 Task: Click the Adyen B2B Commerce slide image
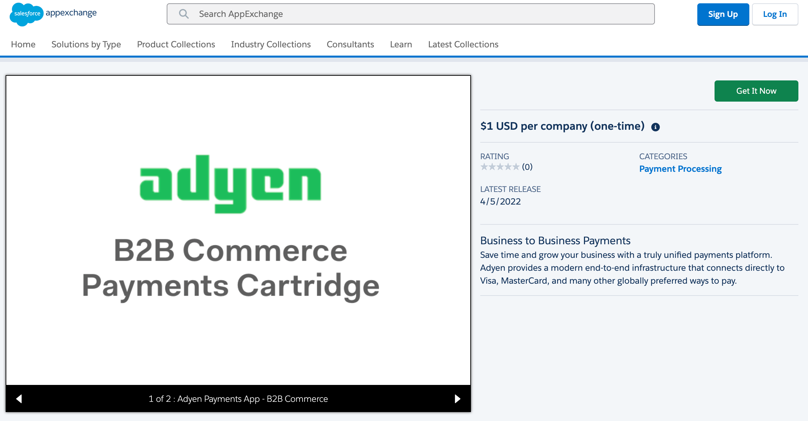tap(238, 230)
